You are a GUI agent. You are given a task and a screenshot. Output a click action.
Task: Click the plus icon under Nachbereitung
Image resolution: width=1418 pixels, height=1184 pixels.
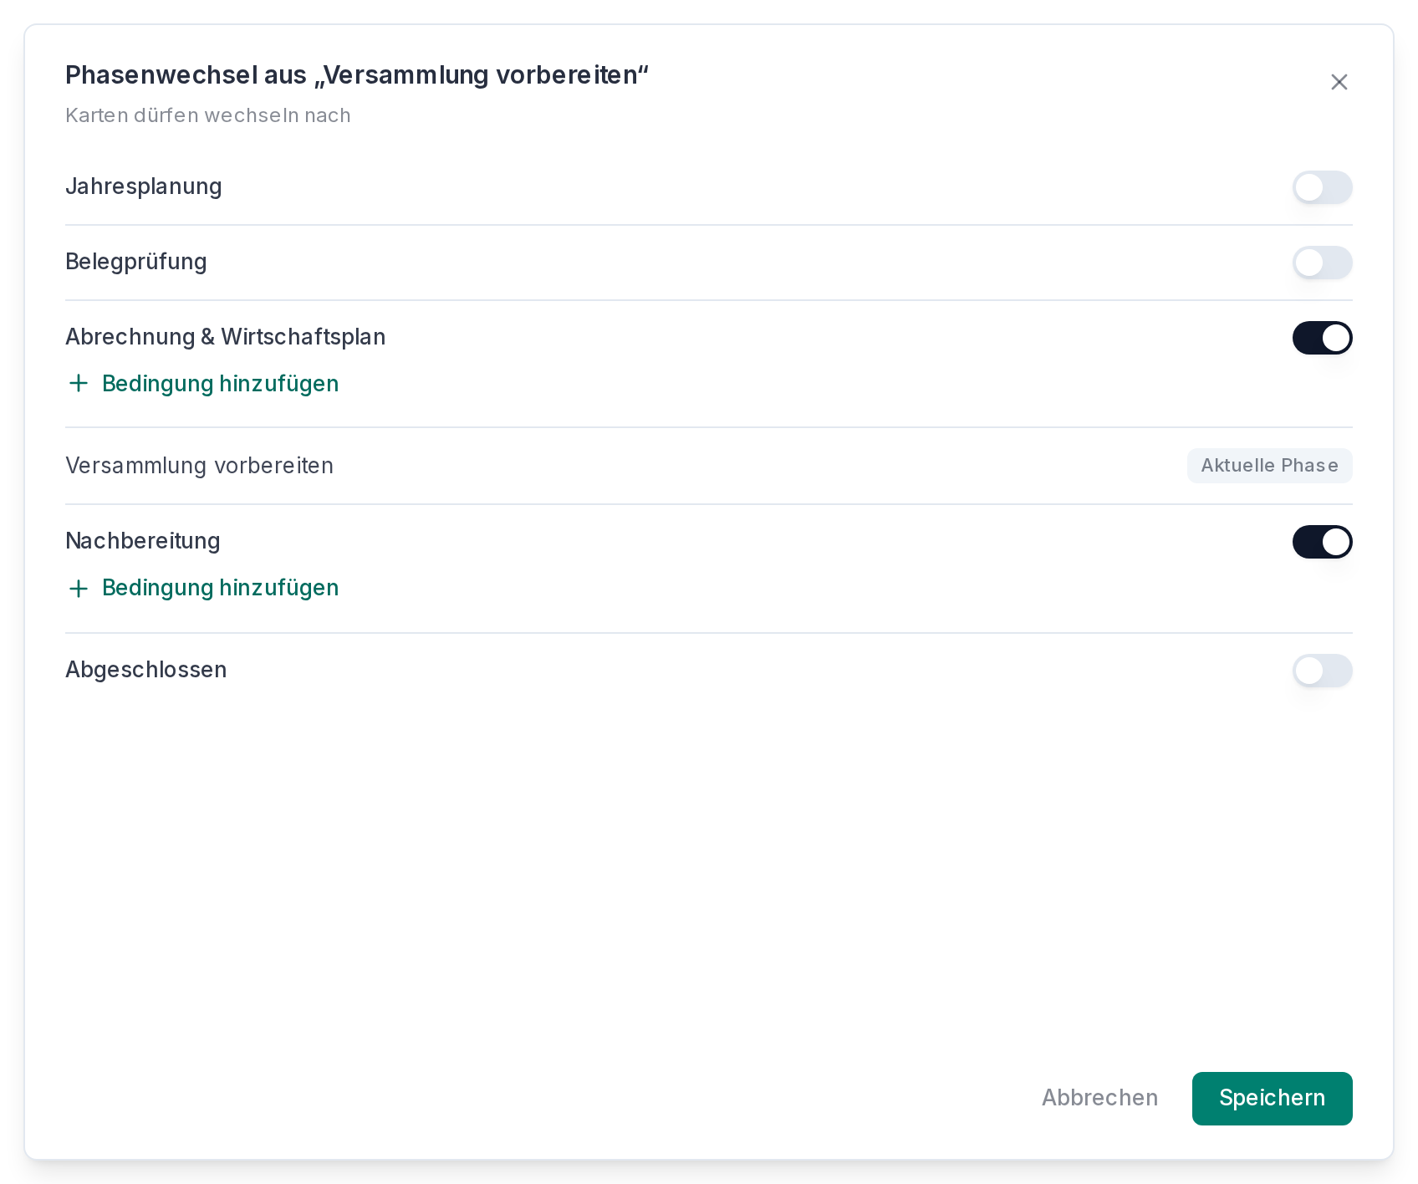coord(79,589)
